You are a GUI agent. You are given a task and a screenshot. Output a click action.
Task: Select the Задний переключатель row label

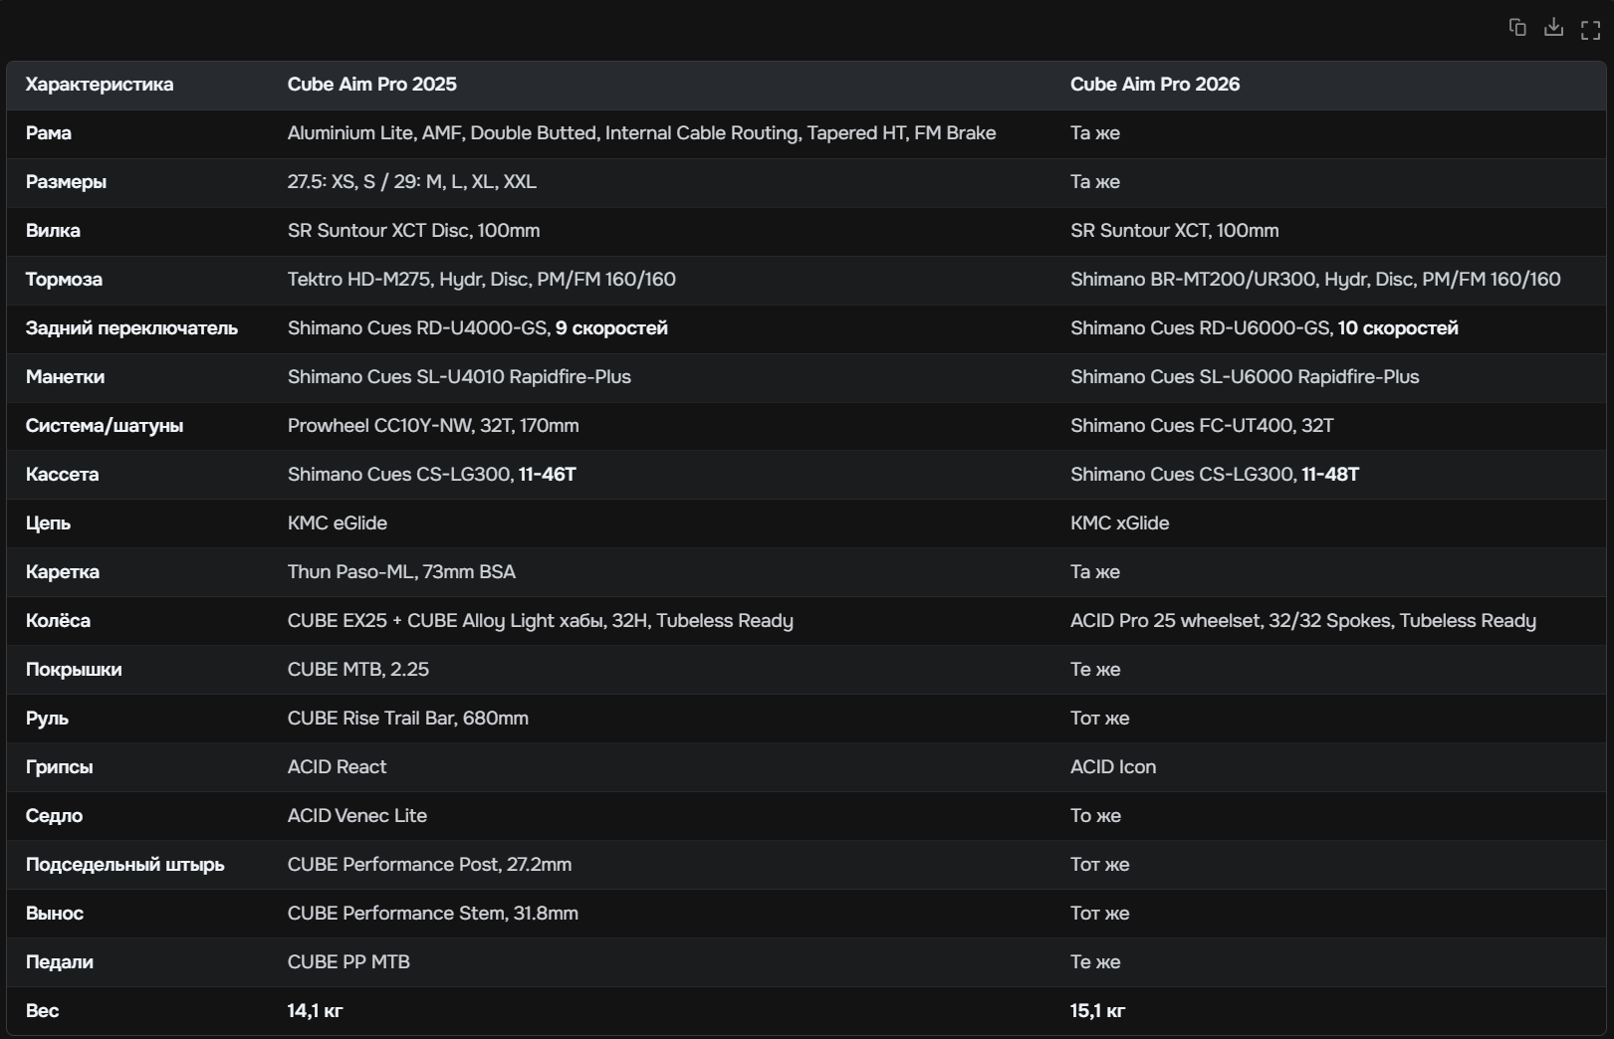(x=131, y=328)
